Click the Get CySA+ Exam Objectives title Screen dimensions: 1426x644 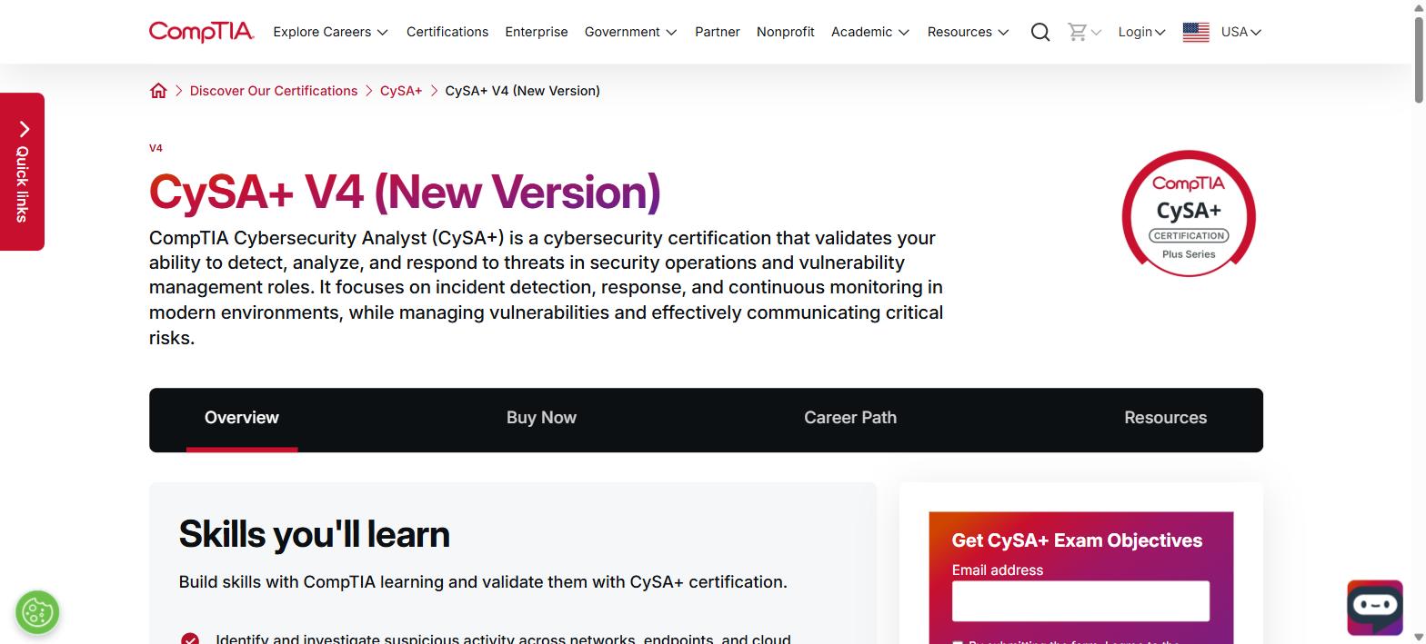coord(1077,540)
